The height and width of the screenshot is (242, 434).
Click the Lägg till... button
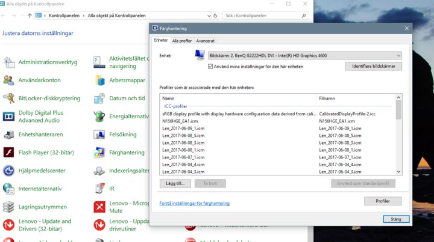pyautogui.click(x=175, y=183)
